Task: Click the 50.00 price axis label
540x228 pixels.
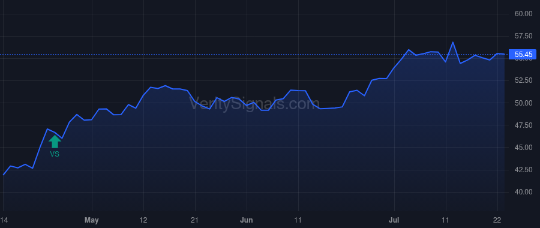Action: coord(523,103)
